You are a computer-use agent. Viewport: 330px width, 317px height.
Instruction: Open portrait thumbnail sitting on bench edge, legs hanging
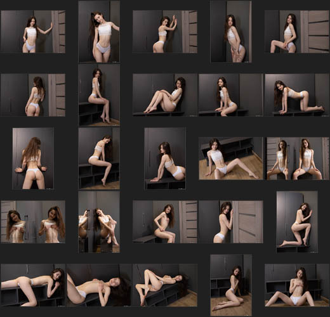[x=99, y=95]
